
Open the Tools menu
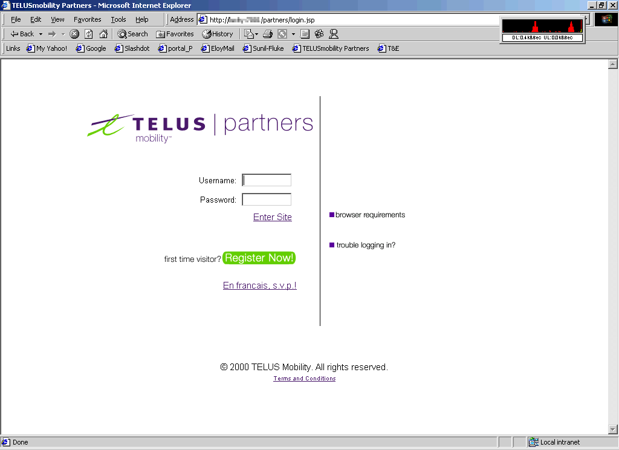pyautogui.click(x=118, y=19)
